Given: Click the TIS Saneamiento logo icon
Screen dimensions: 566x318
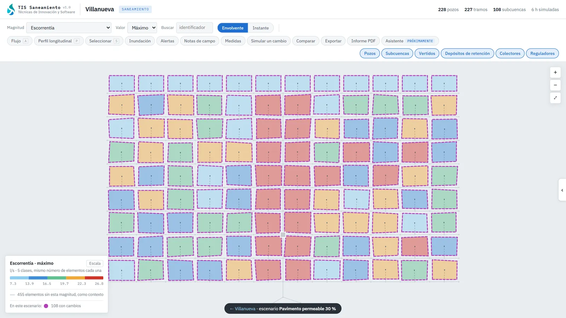Looking at the screenshot, I should click(x=11, y=10).
